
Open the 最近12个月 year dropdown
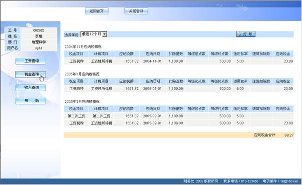click(94, 34)
